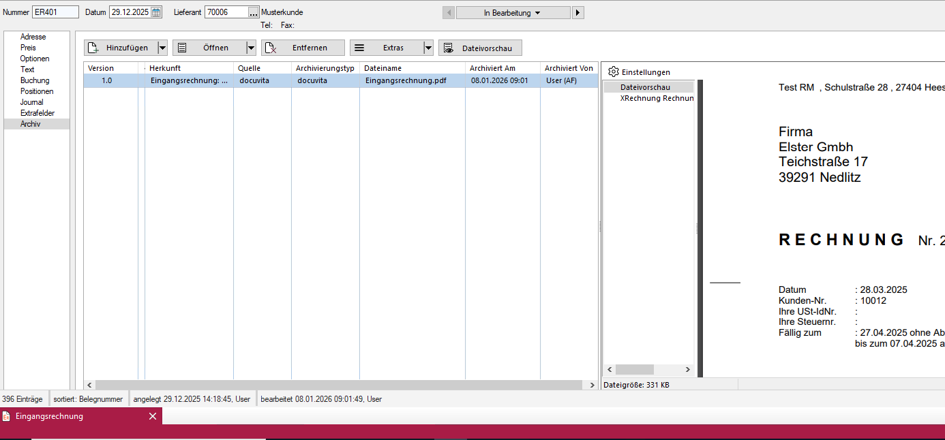Open the Hinzufügen dropdown arrow
The width and height of the screenshot is (945, 440).
point(161,47)
